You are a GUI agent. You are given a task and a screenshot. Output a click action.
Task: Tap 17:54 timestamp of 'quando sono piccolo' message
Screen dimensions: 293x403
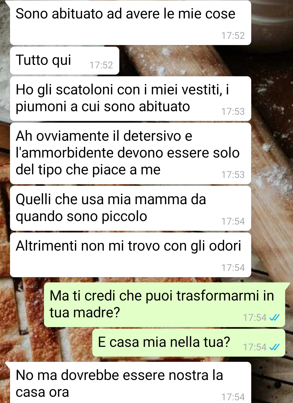click(x=233, y=221)
